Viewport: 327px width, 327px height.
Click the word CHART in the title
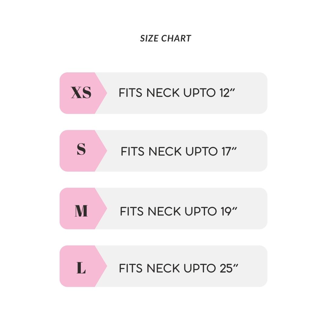[176, 38]
